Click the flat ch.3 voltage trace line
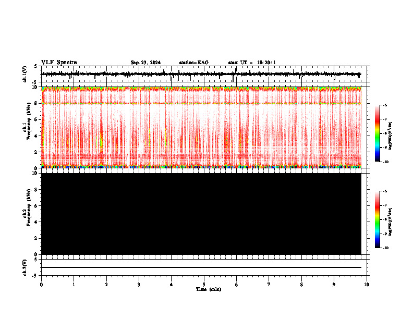The image size is (413, 319). coord(201,267)
